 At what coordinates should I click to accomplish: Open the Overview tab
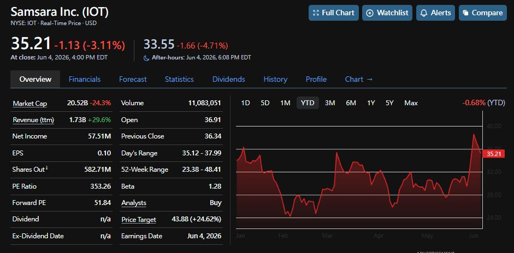click(x=35, y=79)
